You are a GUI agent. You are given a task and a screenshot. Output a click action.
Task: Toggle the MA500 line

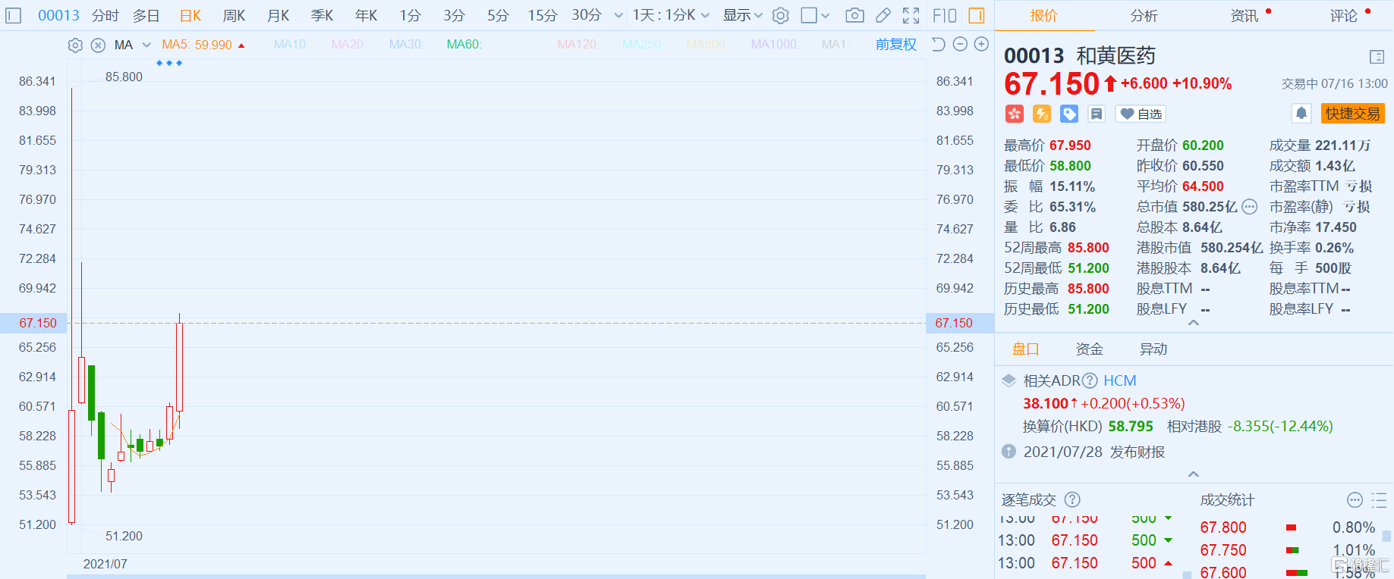[706, 45]
